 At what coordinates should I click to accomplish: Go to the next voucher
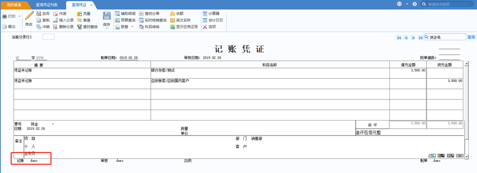coord(413,38)
